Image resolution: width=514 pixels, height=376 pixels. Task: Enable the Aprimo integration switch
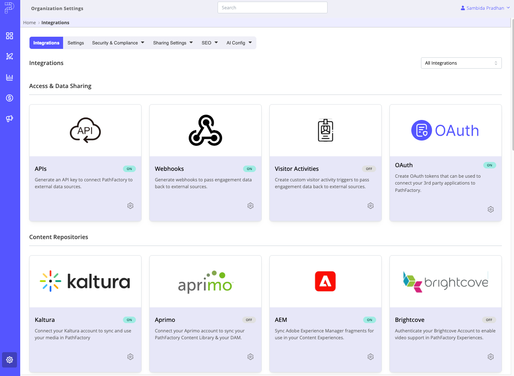(x=249, y=320)
